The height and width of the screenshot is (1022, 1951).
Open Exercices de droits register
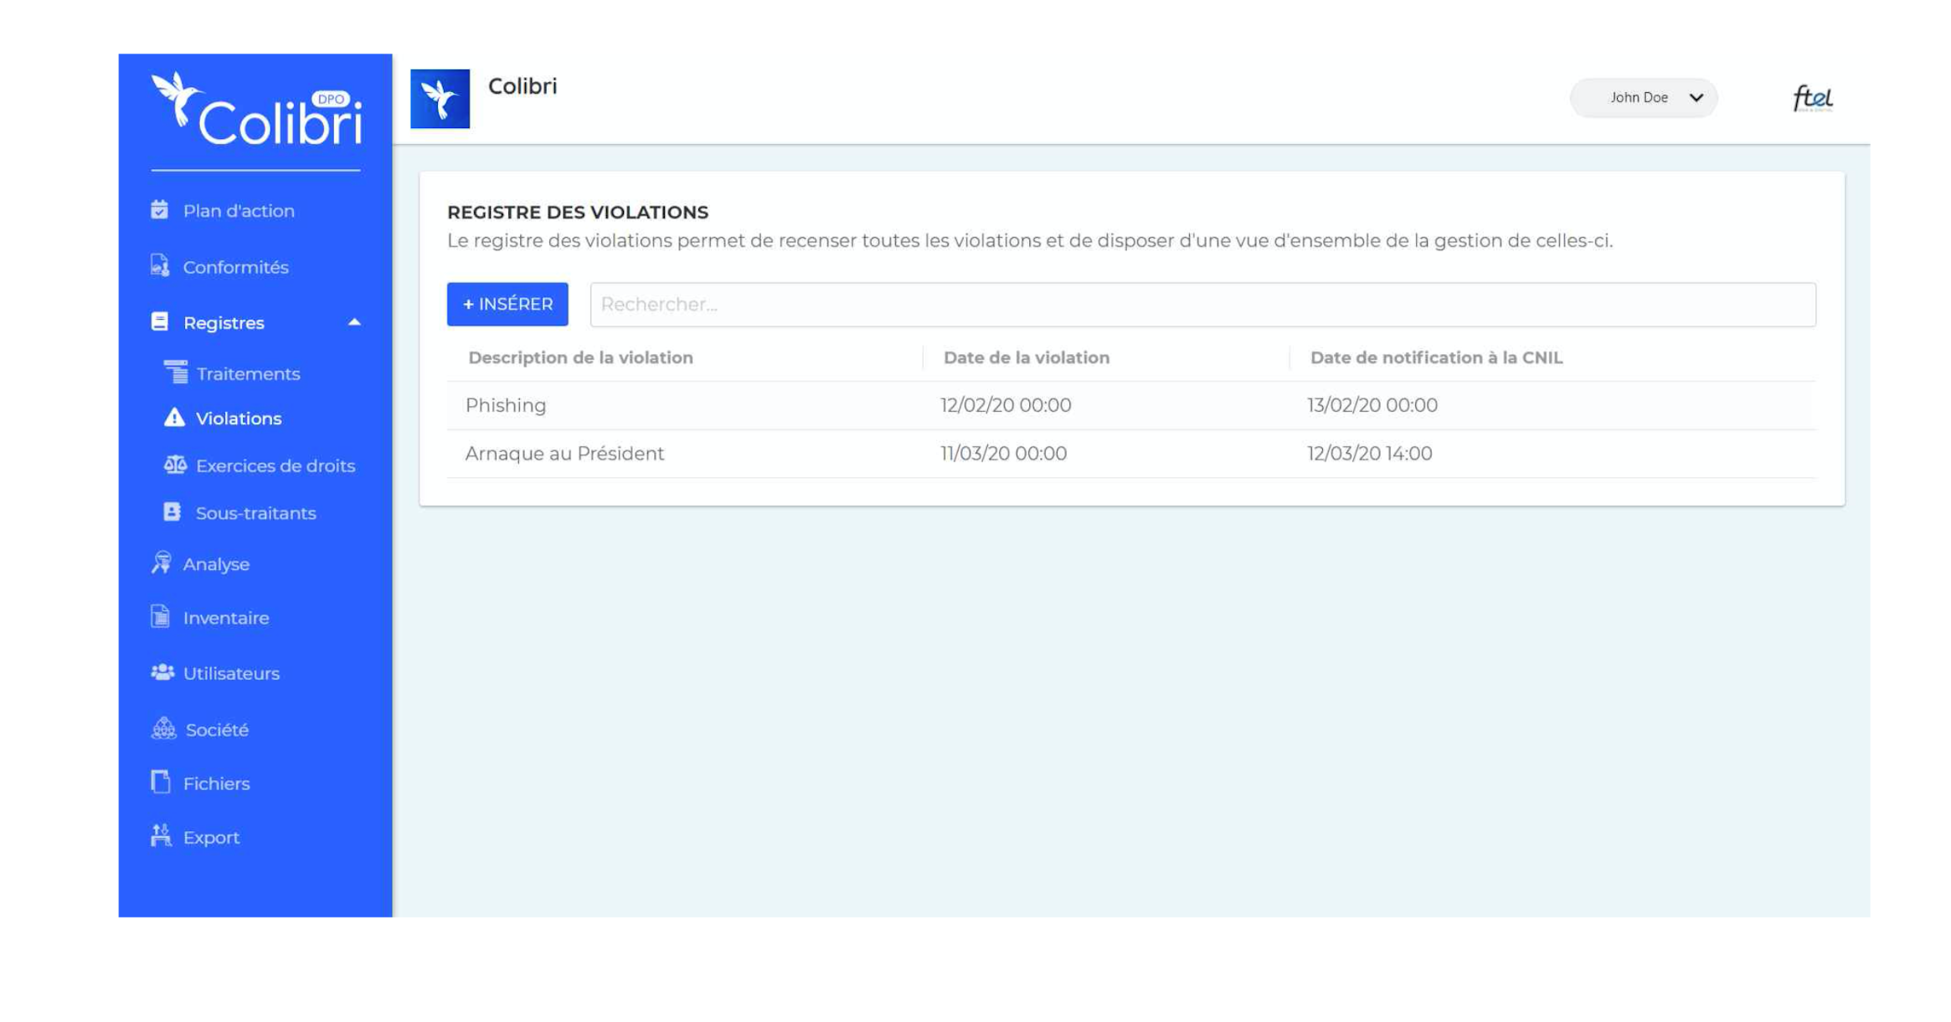click(x=275, y=465)
